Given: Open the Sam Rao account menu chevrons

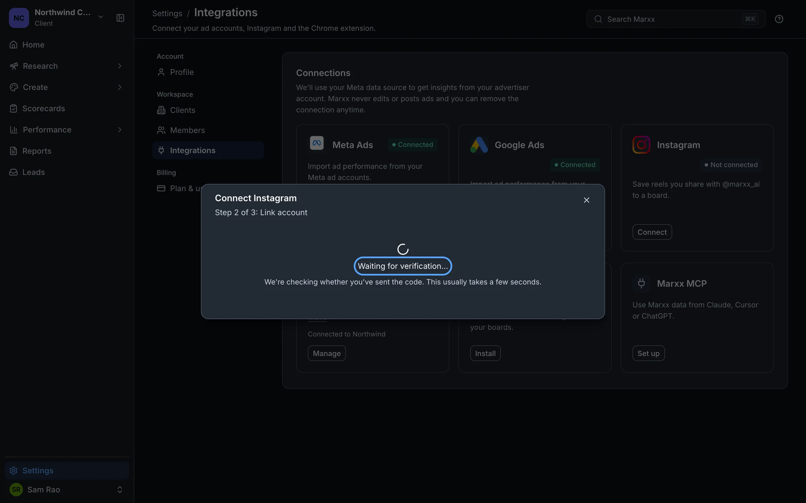Looking at the screenshot, I should 120,490.
